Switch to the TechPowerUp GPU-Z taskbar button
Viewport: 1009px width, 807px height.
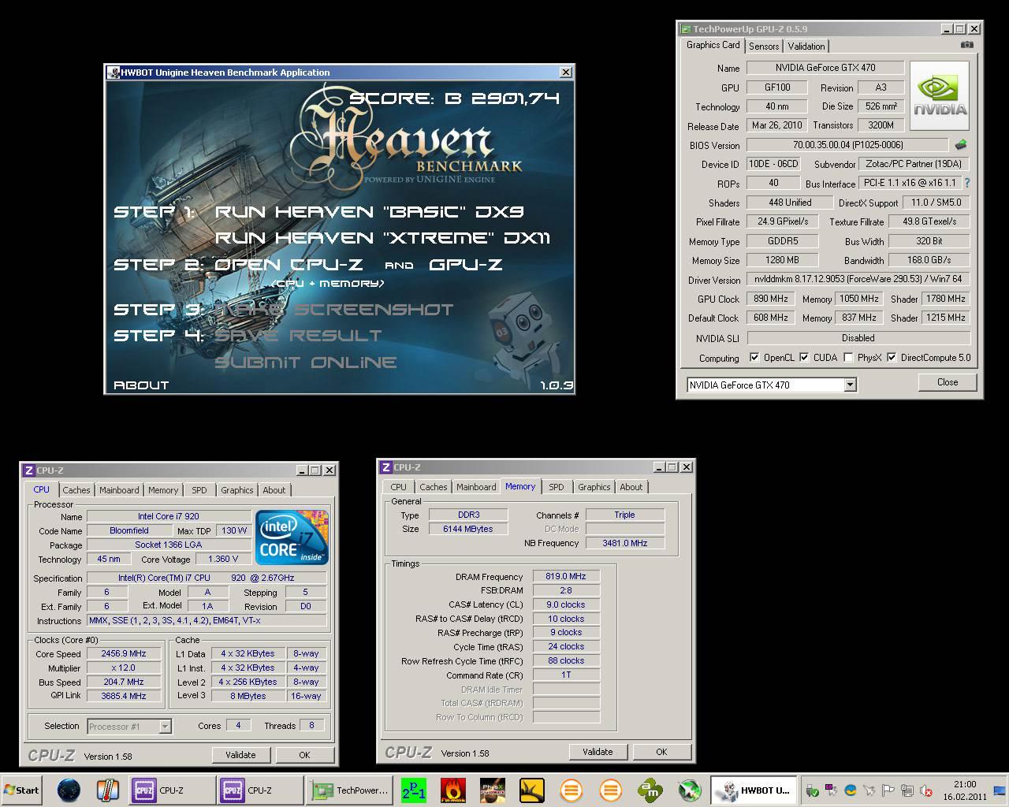(349, 790)
